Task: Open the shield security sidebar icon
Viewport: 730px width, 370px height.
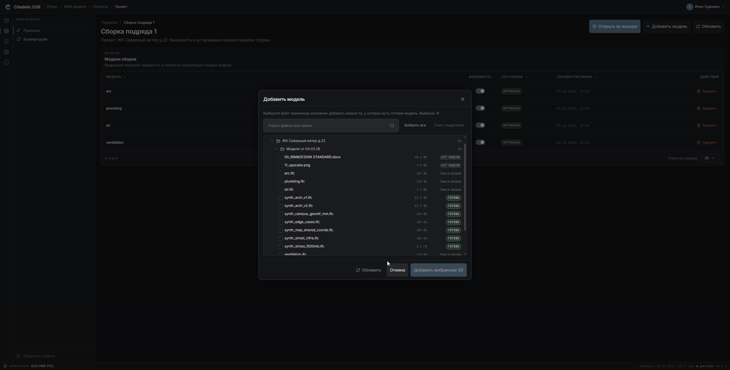Action: click(6, 41)
